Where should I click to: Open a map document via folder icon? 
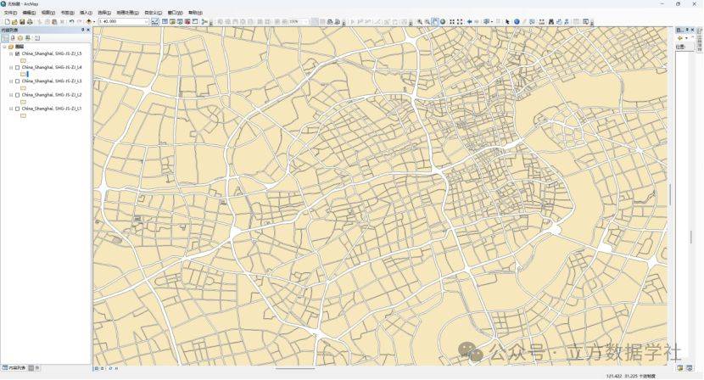coord(14,21)
